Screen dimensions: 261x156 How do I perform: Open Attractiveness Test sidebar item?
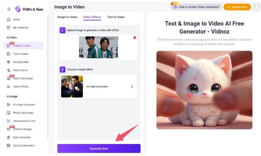[24, 121]
